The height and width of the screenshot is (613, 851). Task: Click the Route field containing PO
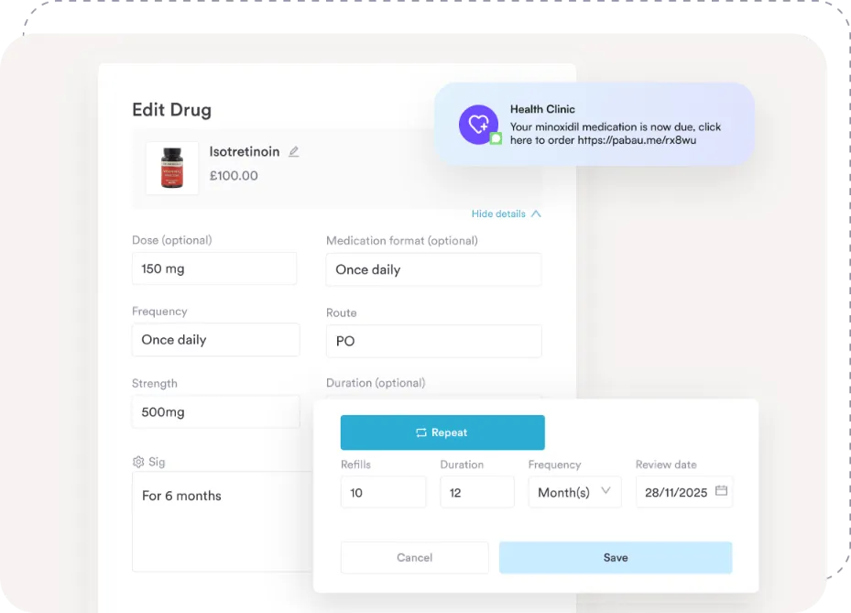pos(433,341)
